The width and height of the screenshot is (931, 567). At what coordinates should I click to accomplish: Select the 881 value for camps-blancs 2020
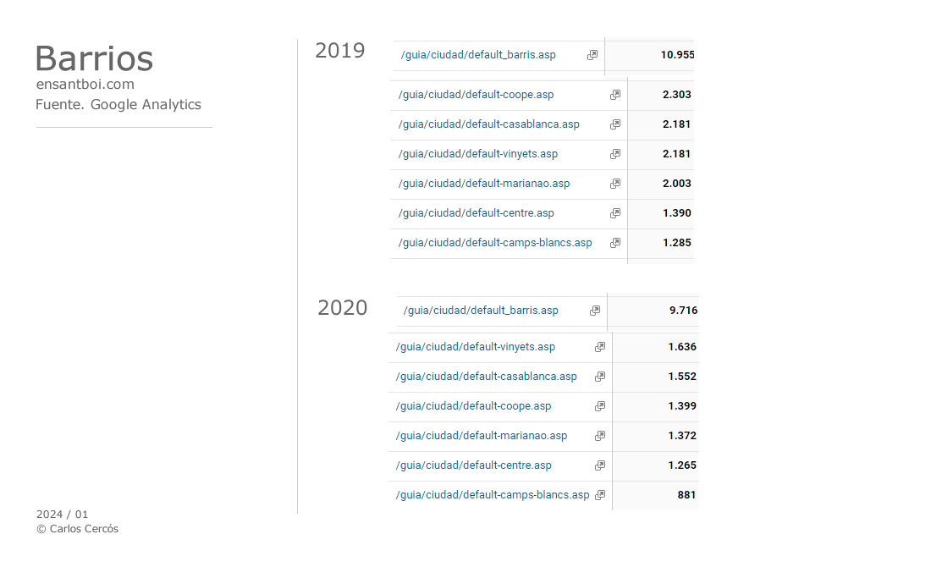[x=686, y=495]
